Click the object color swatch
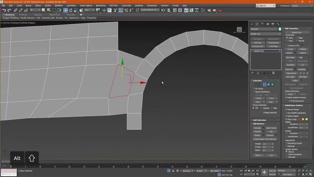 click(280, 29)
